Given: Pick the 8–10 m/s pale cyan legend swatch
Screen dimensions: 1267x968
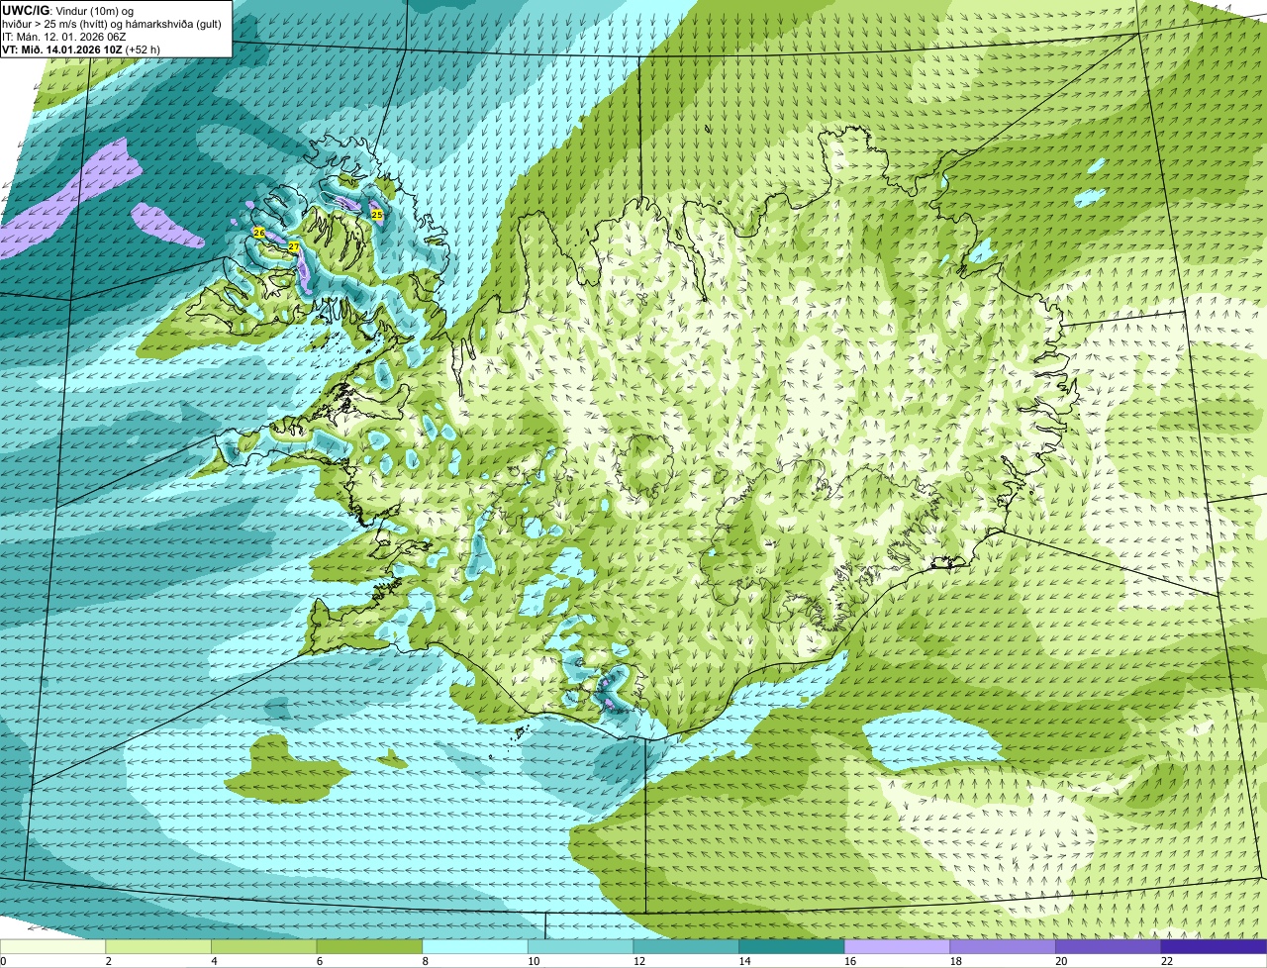Looking at the screenshot, I should tap(475, 946).
